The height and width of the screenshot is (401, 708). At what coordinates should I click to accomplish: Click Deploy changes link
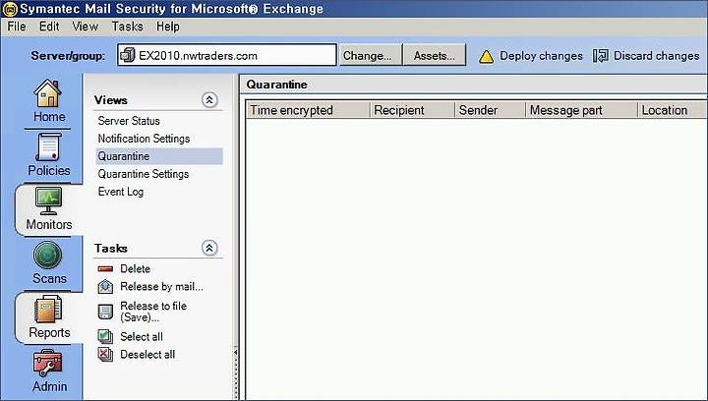541,56
